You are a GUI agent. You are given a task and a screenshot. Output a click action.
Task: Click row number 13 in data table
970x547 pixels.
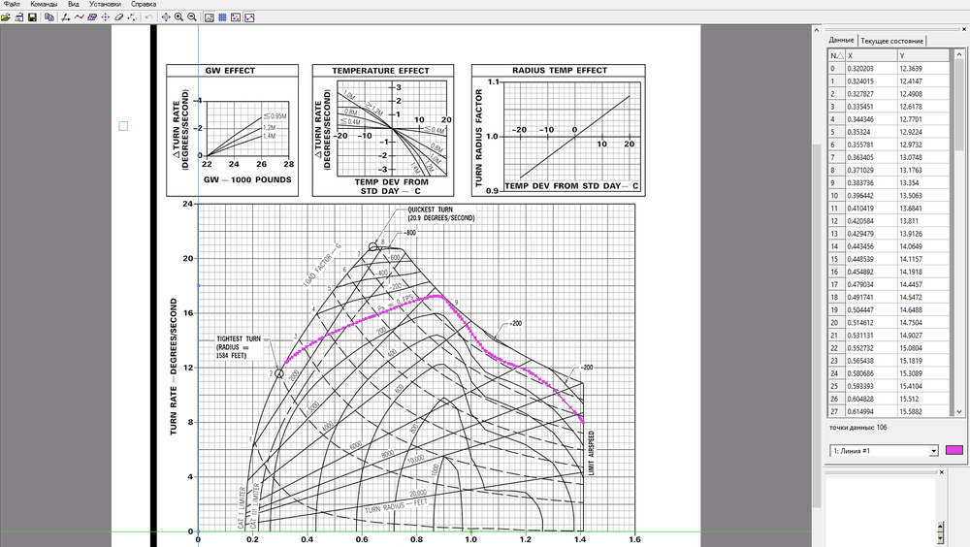coord(836,234)
